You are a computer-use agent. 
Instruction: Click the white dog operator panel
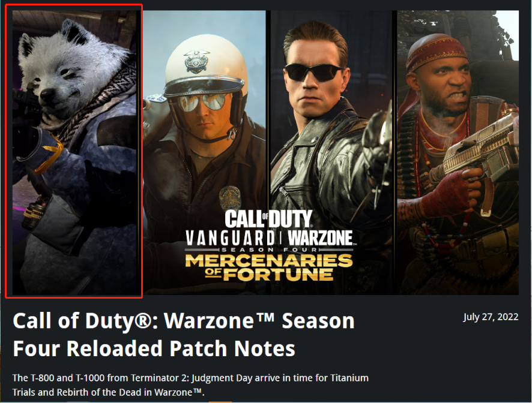click(x=74, y=152)
